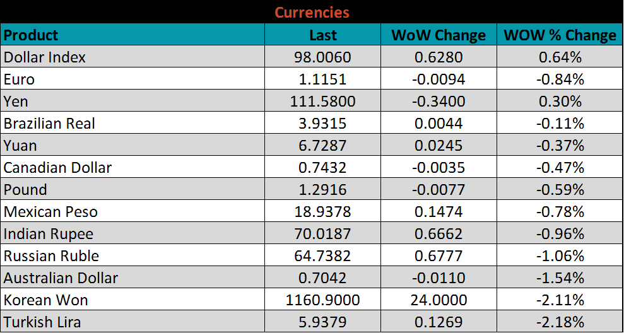624x333 pixels.
Task: Select Yuan last price 6.7287
Action: click(x=322, y=146)
